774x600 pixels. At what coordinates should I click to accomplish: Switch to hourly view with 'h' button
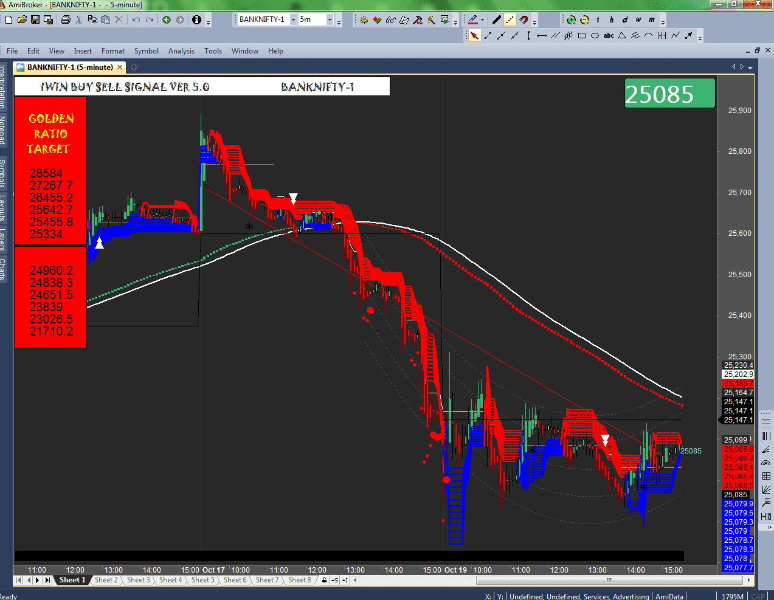(x=611, y=19)
